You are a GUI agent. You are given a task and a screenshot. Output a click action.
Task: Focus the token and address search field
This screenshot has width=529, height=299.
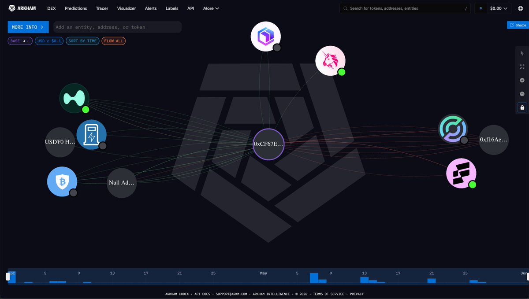[x=405, y=8]
